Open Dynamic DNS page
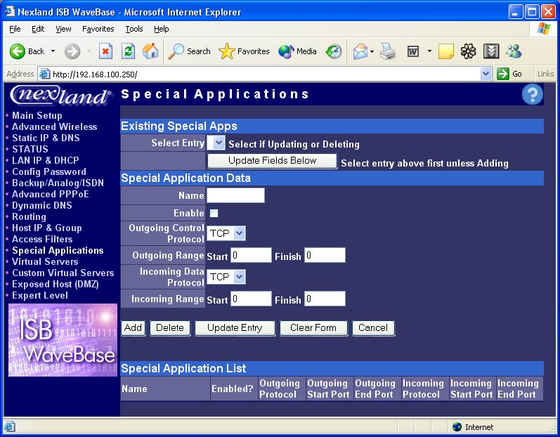The image size is (560, 437). tap(42, 205)
